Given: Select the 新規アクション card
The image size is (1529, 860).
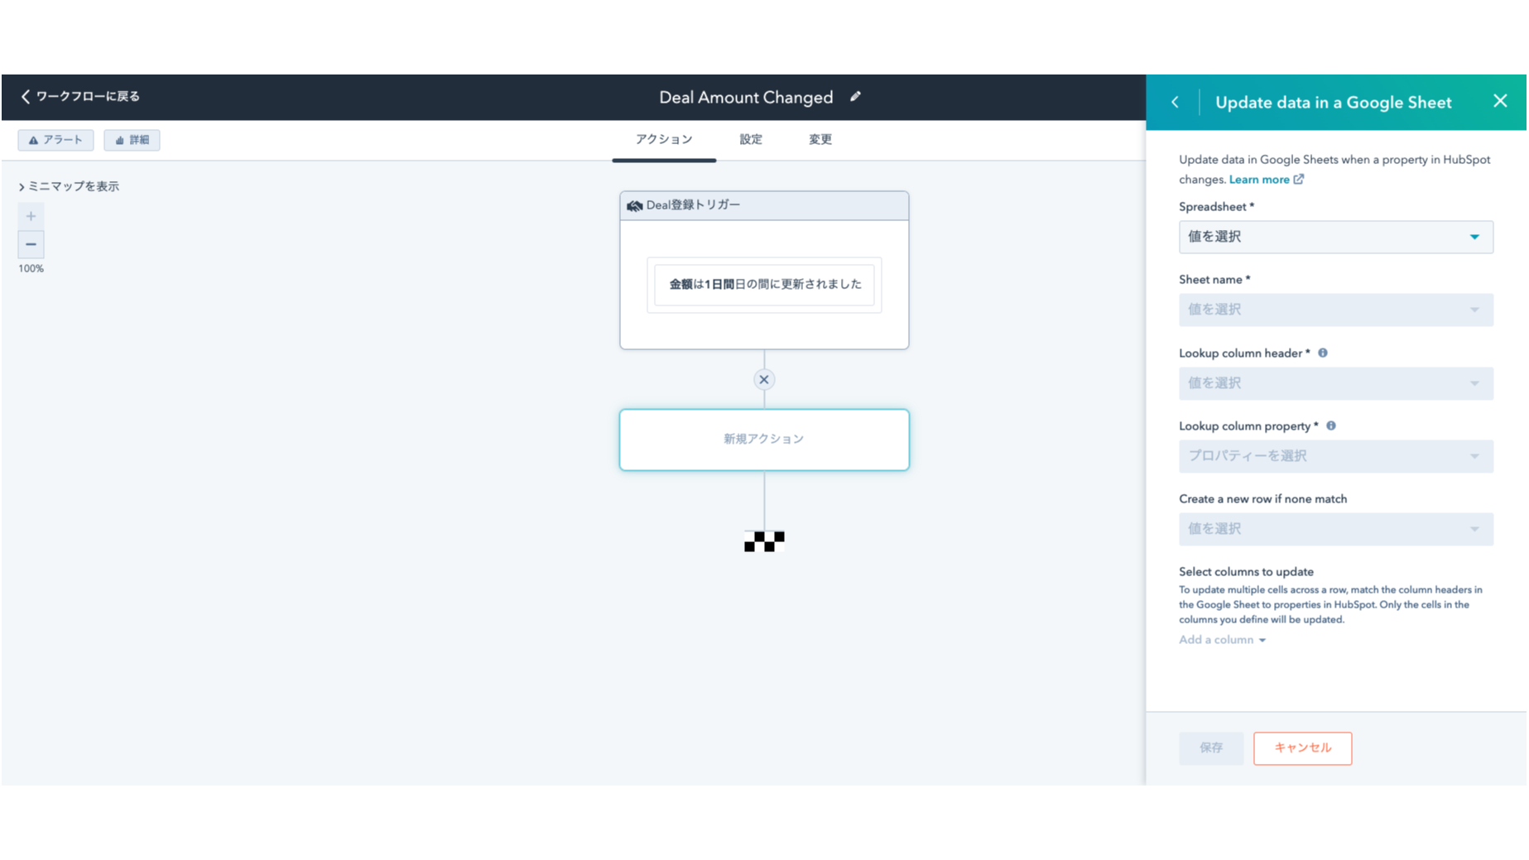Looking at the screenshot, I should tap(764, 440).
